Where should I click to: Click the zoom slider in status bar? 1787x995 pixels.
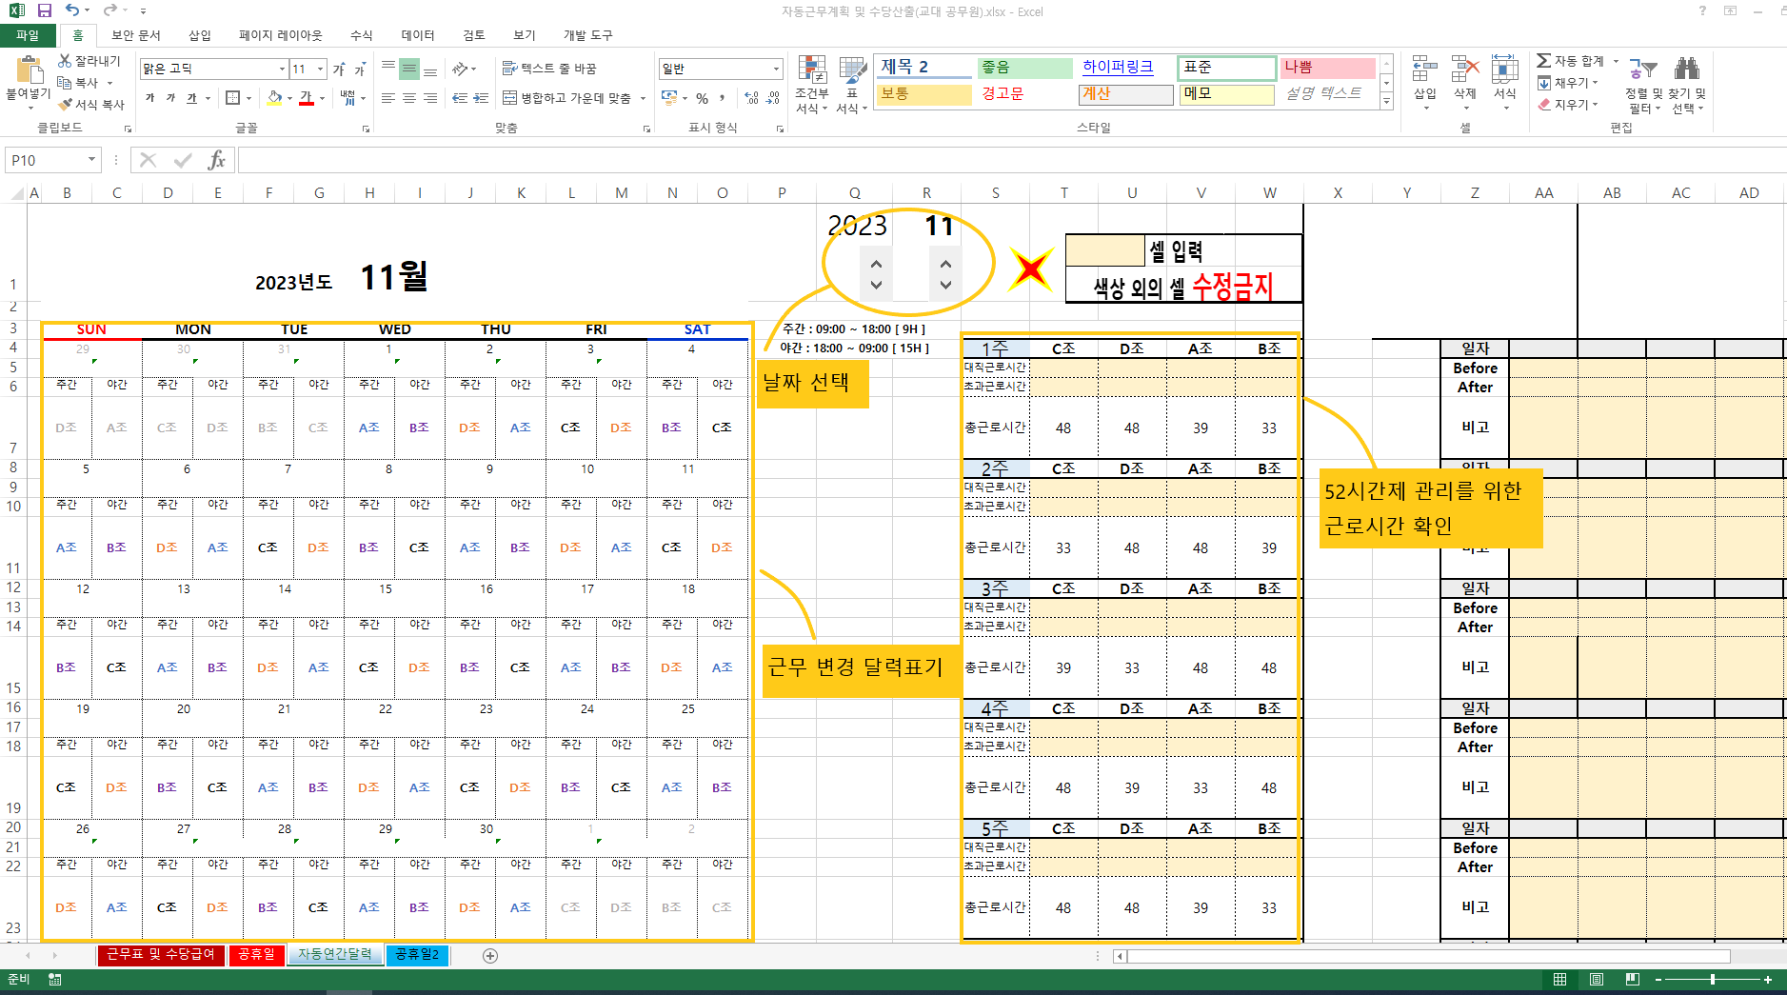(1712, 979)
